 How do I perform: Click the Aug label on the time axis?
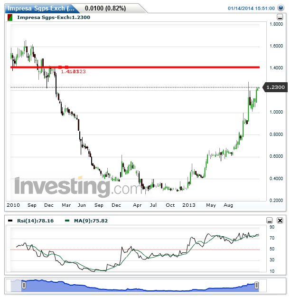click(x=228, y=205)
